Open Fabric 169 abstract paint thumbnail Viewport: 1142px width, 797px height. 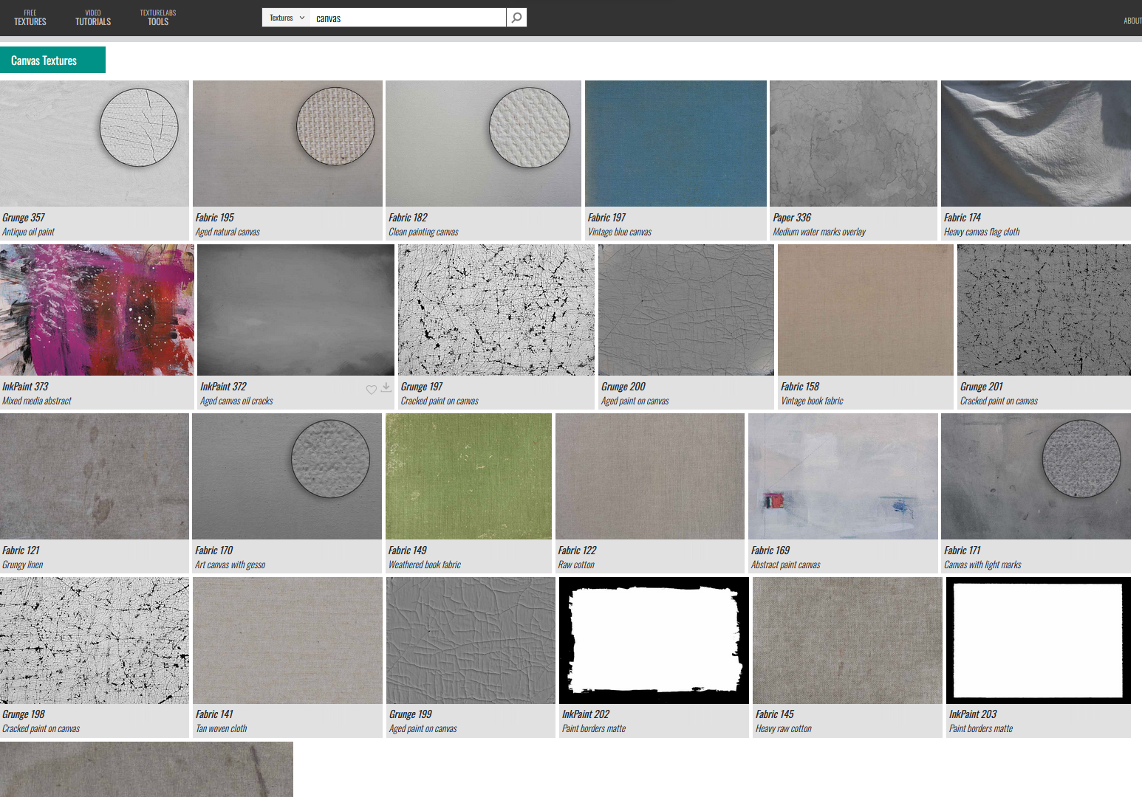(x=843, y=476)
